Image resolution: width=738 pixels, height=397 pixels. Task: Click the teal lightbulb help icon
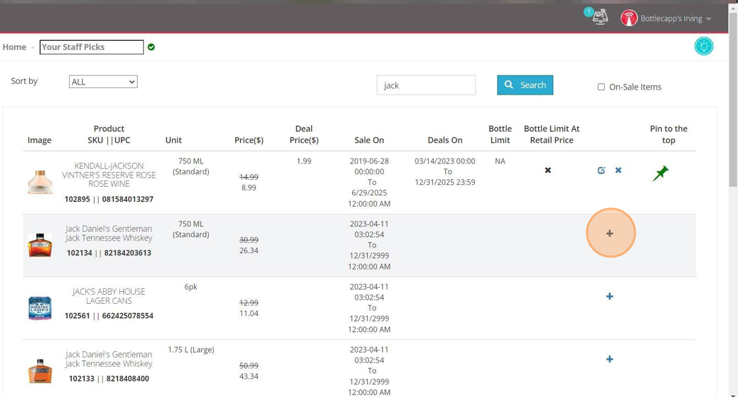click(x=703, y=46)
